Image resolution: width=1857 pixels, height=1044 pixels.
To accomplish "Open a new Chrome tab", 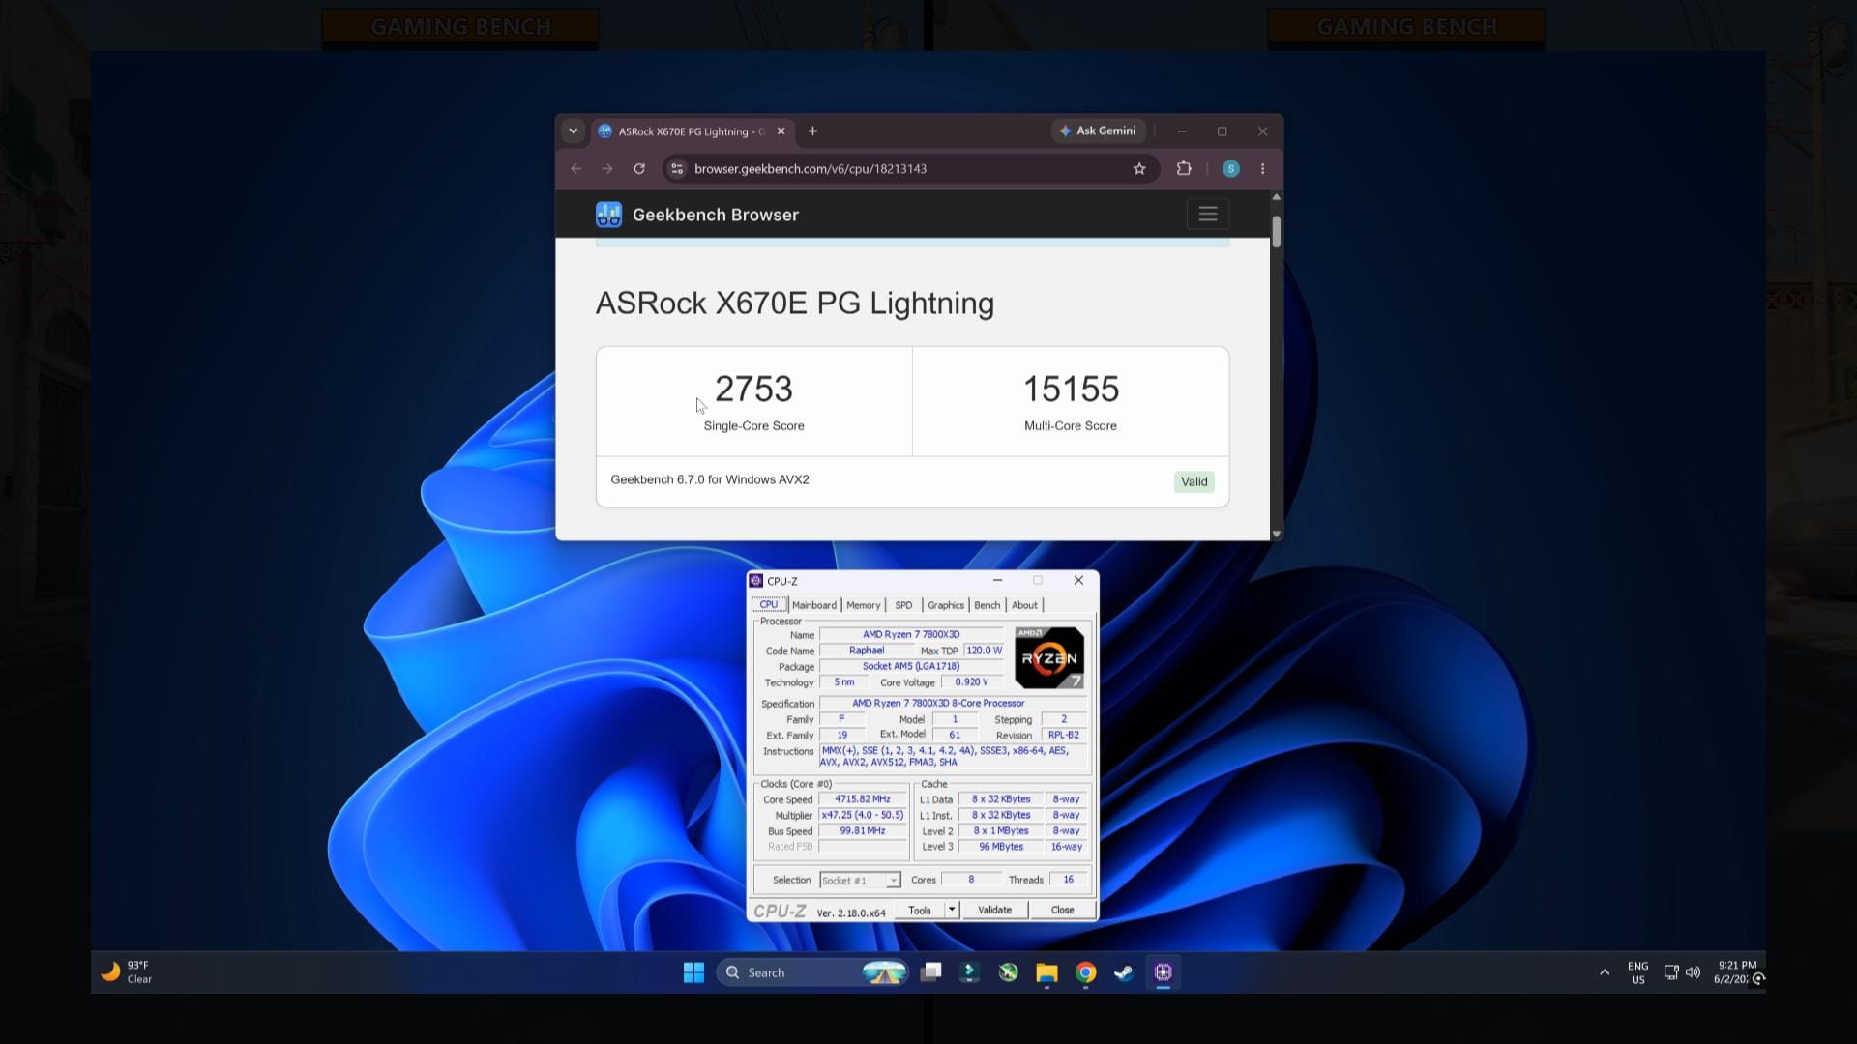I will 812,131.
